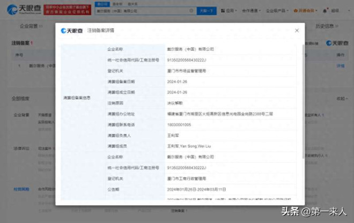Click the grid icon beside 应用
This screenshot has width=354, height=223.
point(222,10)
